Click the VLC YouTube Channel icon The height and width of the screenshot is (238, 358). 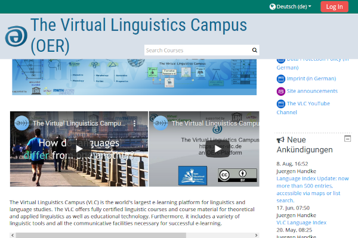click(281, 104)
